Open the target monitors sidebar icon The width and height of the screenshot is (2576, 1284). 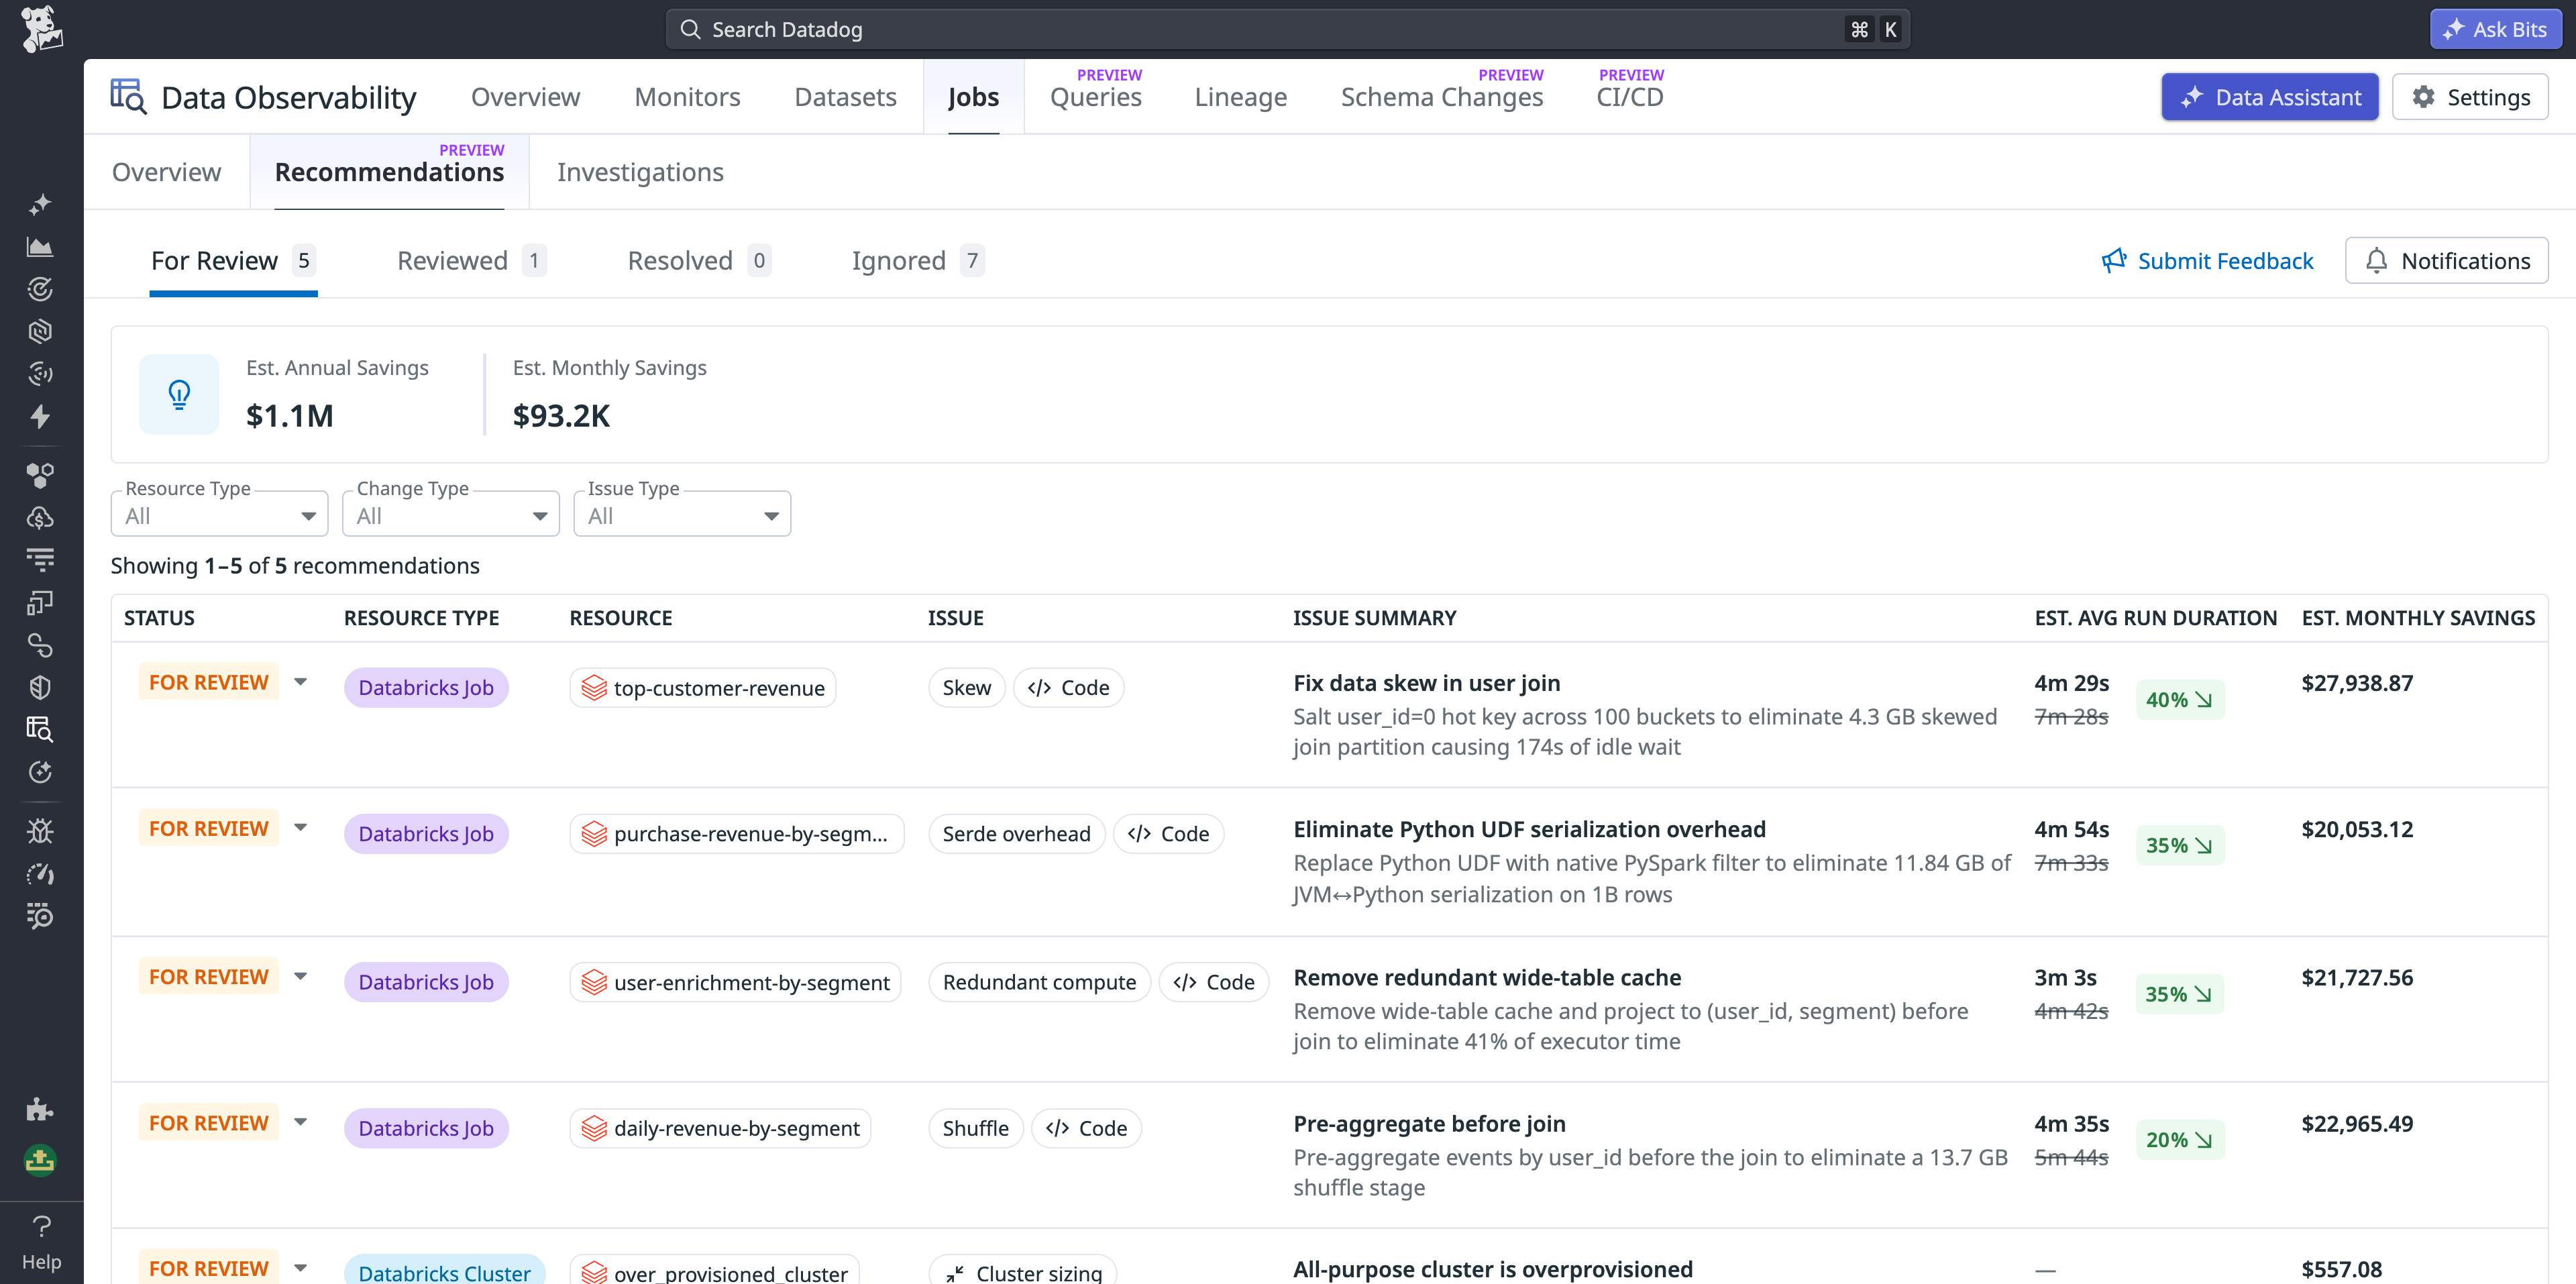40,289
